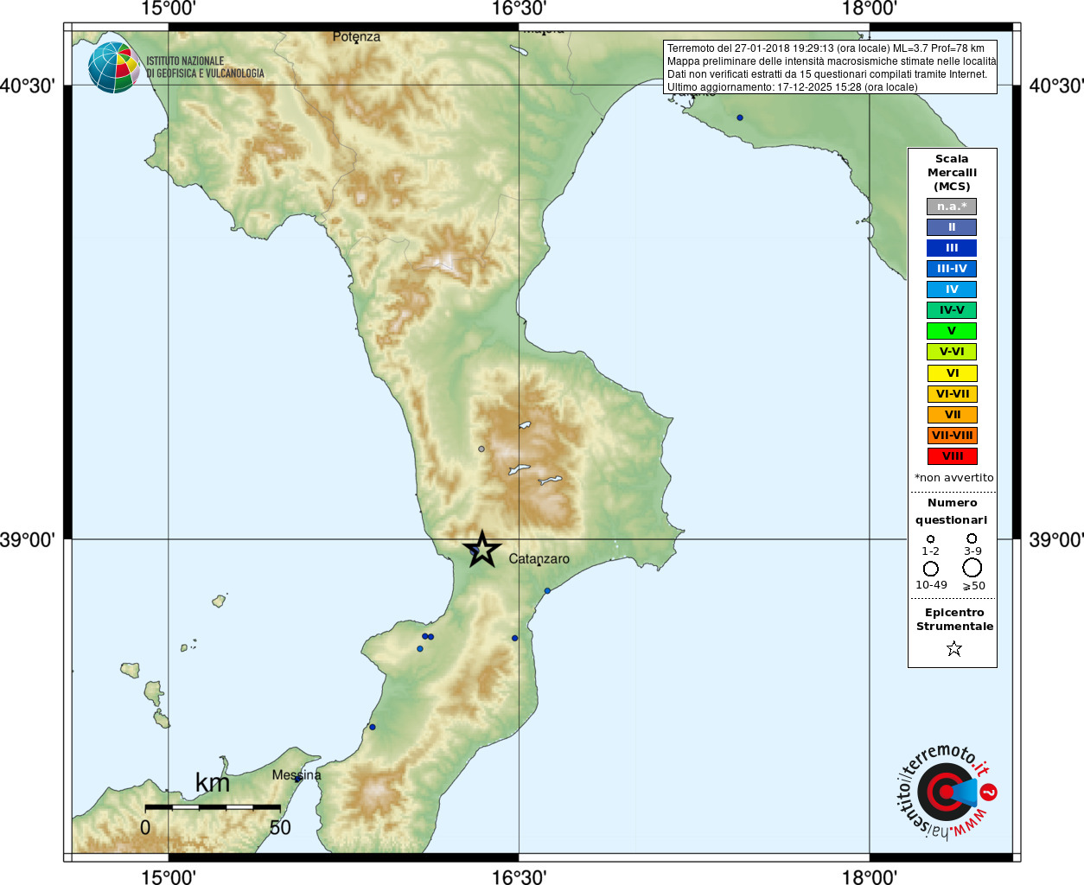Click the haisentitoilterremoto.it circular logo

tap(946, 793)
